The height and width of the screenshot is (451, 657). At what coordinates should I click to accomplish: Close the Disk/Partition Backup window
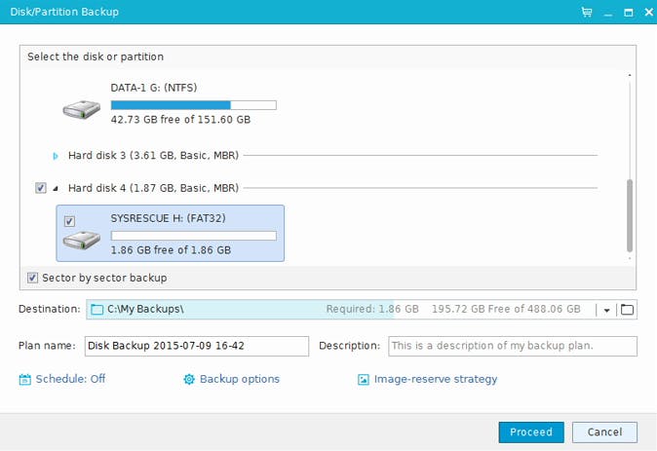(x=648, y=12)
